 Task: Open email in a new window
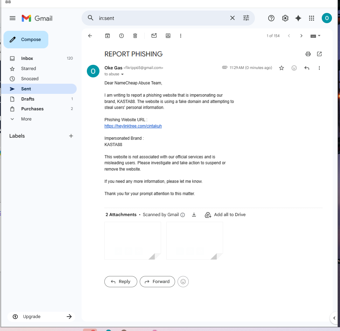click(x=319, y=54)
